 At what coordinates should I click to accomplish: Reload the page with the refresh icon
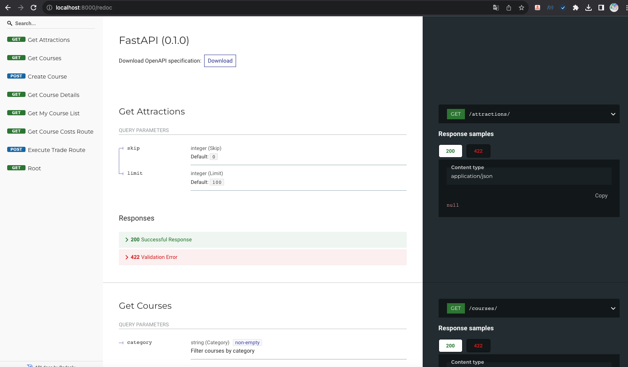click(x=33, y=8)
